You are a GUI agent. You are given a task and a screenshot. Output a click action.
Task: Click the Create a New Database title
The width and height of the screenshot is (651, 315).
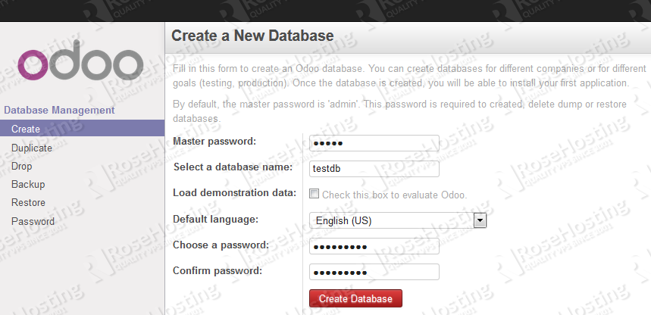click(252, 36)
